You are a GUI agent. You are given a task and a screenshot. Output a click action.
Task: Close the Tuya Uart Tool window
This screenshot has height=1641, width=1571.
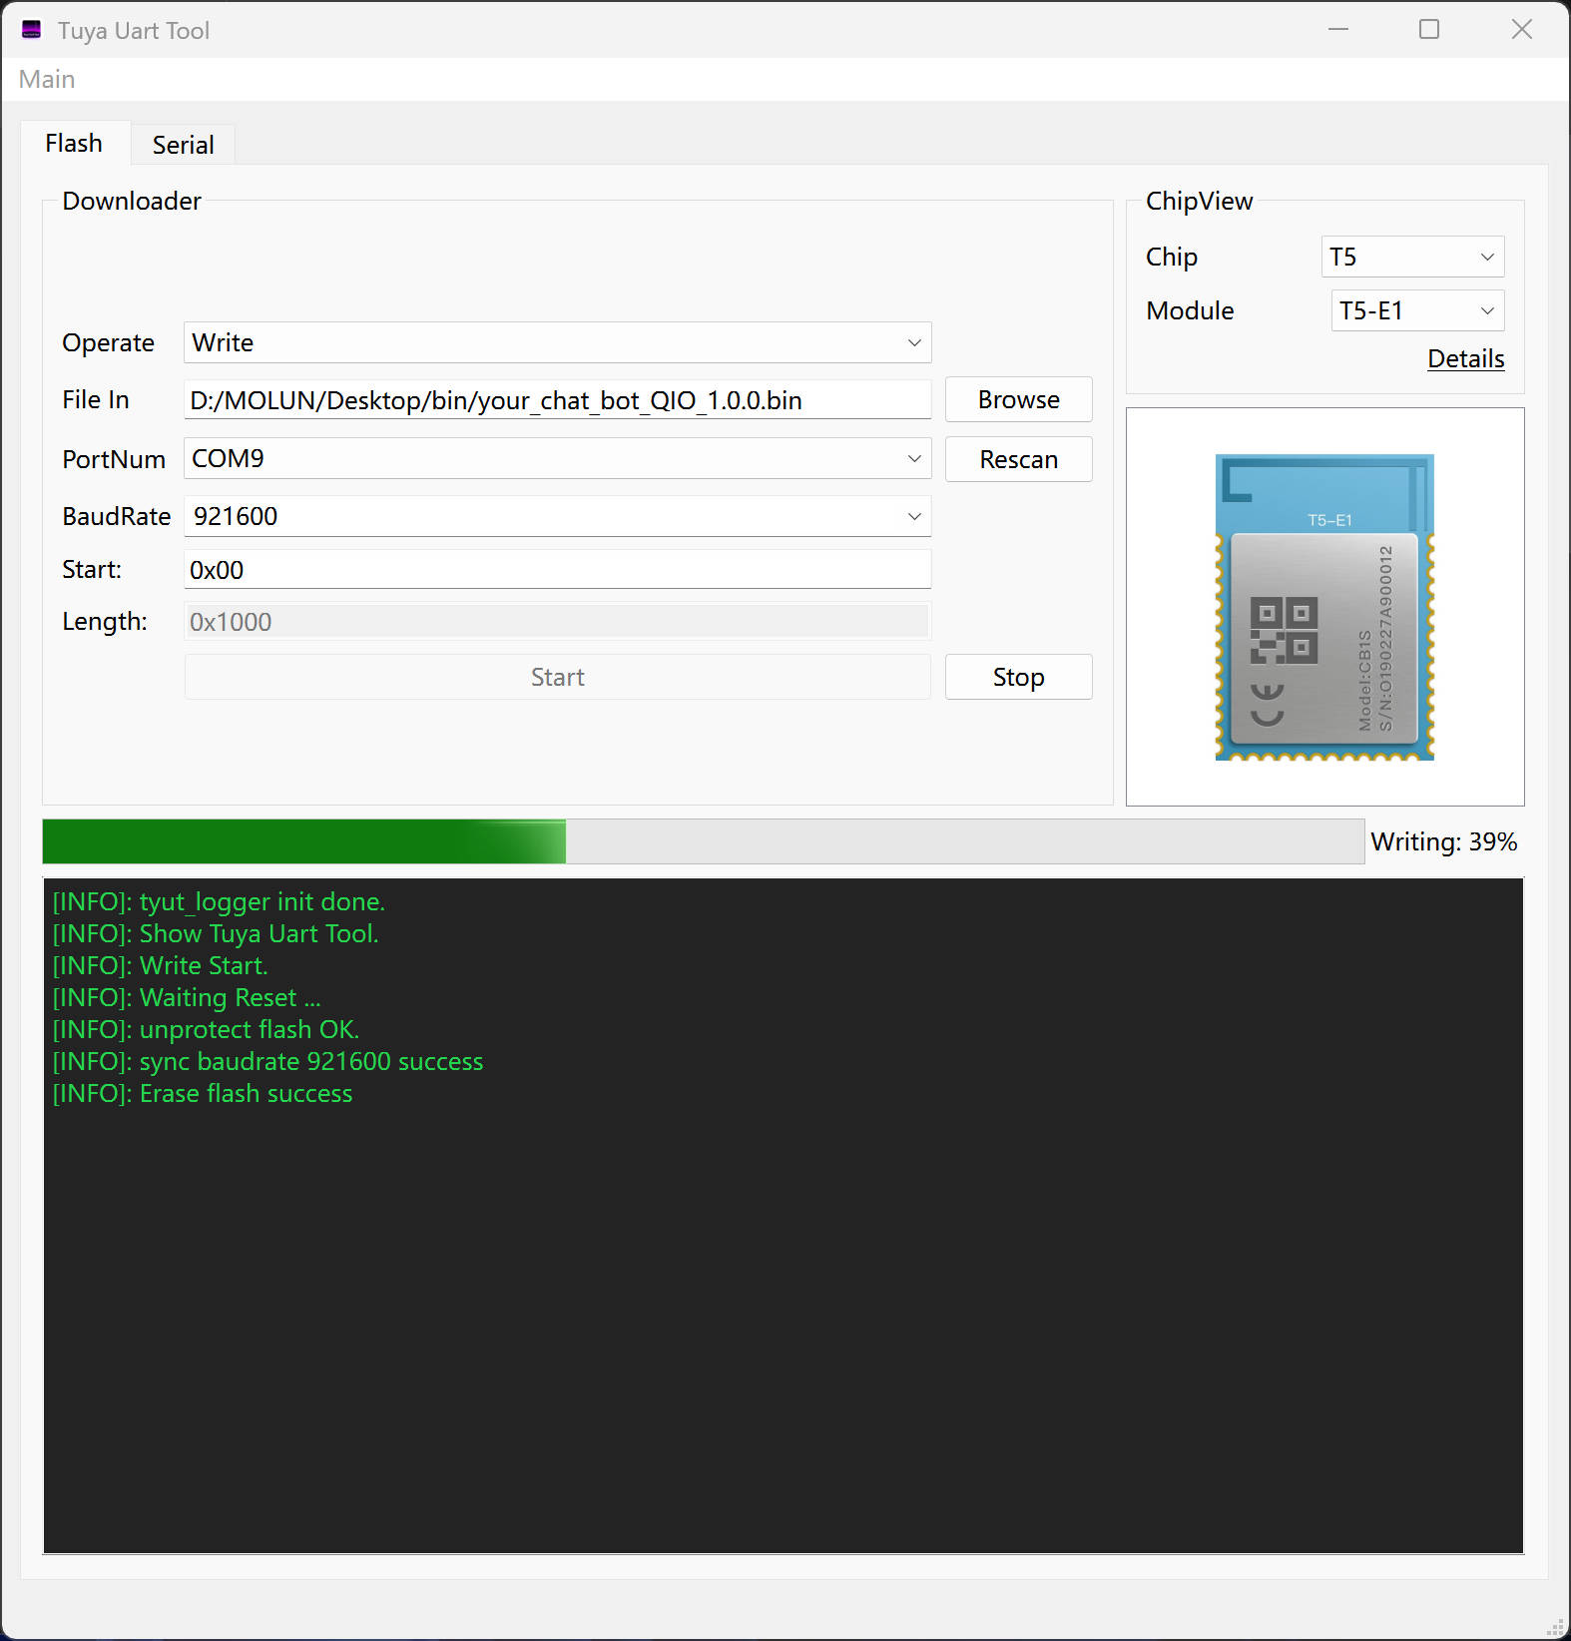coord(1522,30)
